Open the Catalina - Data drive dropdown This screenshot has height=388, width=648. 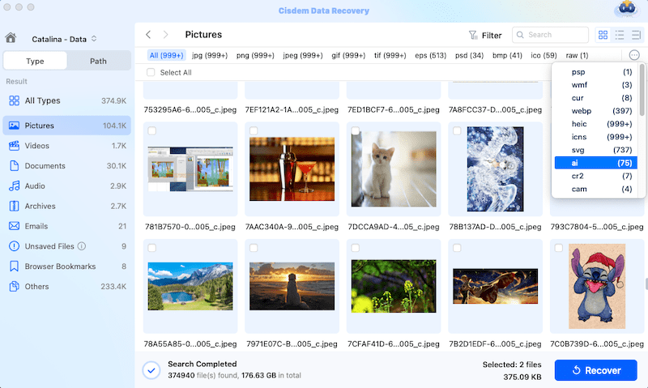pyautogui.click(x=64, y=38)
